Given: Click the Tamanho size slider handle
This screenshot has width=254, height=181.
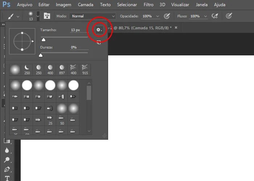Looking at the screenshot, I should (44, 40).
